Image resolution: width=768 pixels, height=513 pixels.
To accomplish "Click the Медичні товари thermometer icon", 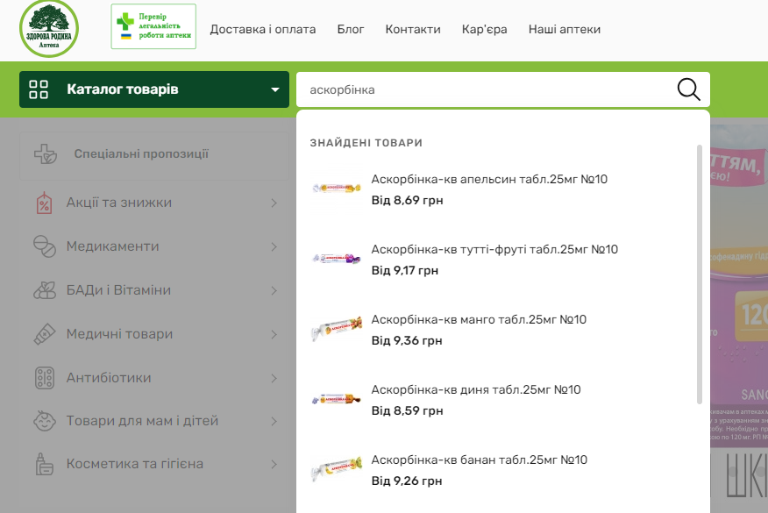I will point(42,334).
